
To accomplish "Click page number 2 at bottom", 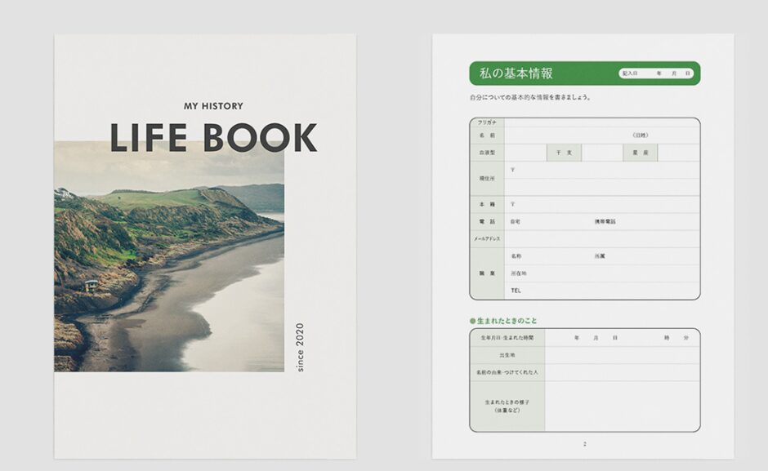I will click(584, 444).
